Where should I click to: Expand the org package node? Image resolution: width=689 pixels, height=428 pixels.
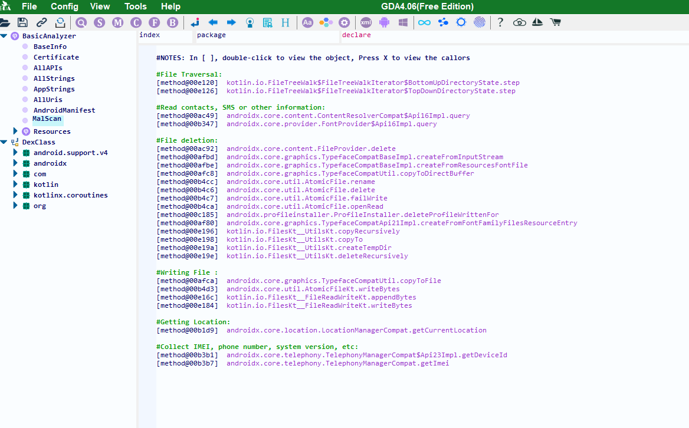point(15,205)
